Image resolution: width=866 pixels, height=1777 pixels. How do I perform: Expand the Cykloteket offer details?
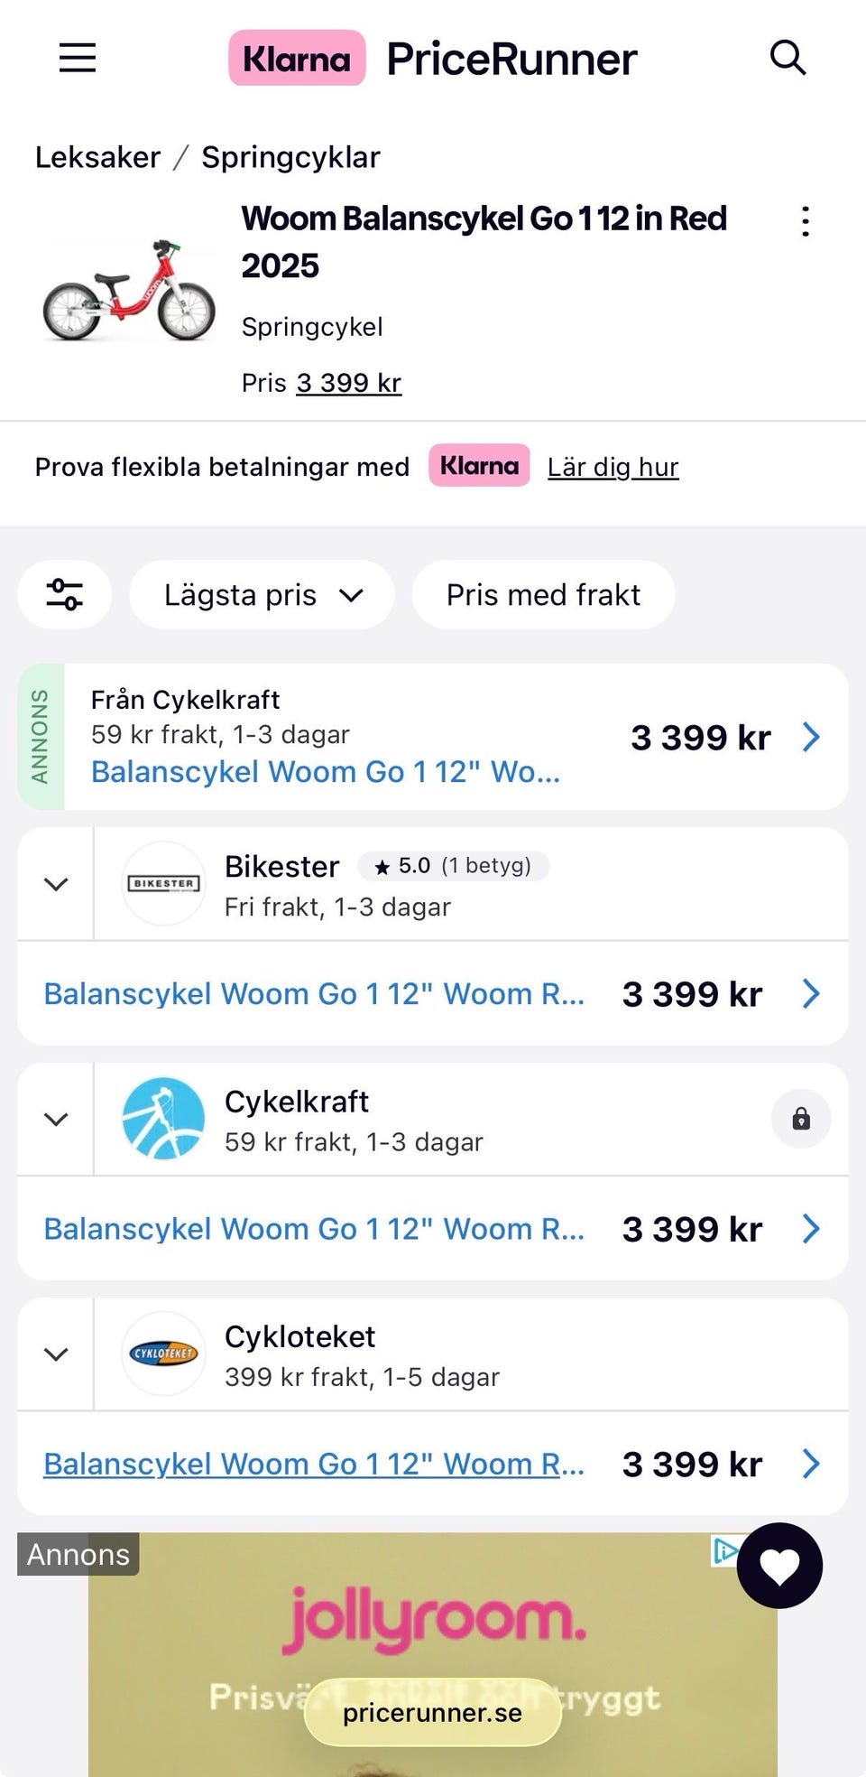coord(56,1354)
